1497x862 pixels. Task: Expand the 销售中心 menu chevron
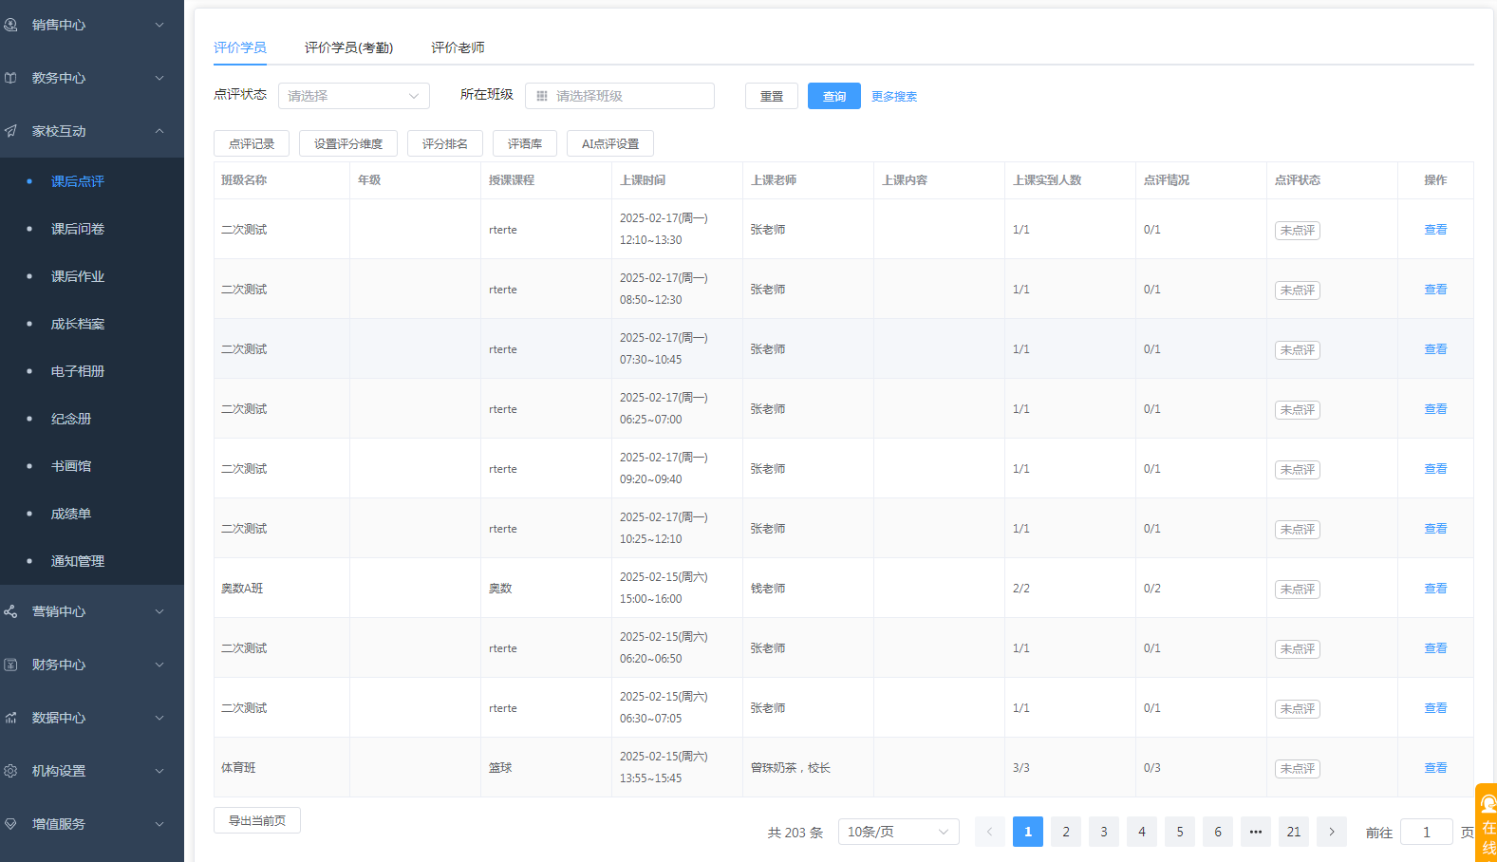(159, 25)
